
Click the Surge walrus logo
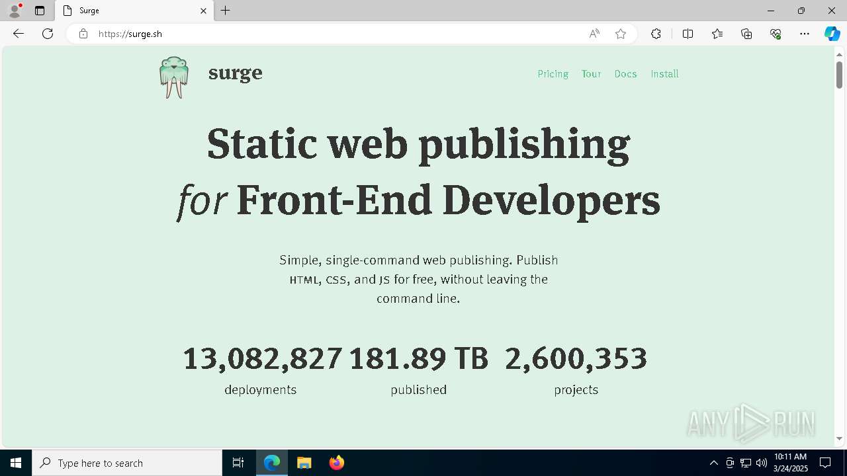click(x=174, y=77)
